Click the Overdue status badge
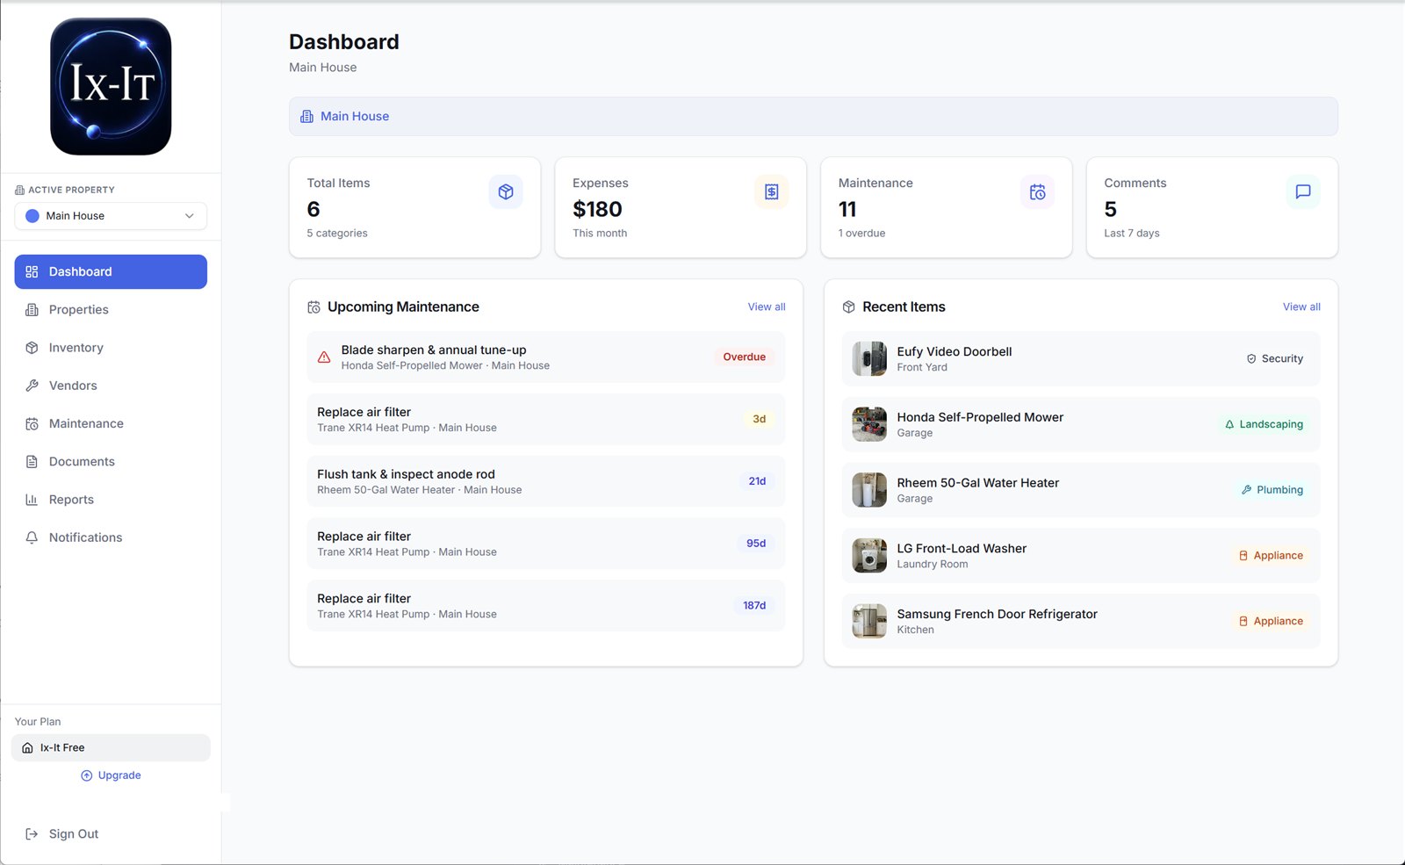 [x=744, y=357]
